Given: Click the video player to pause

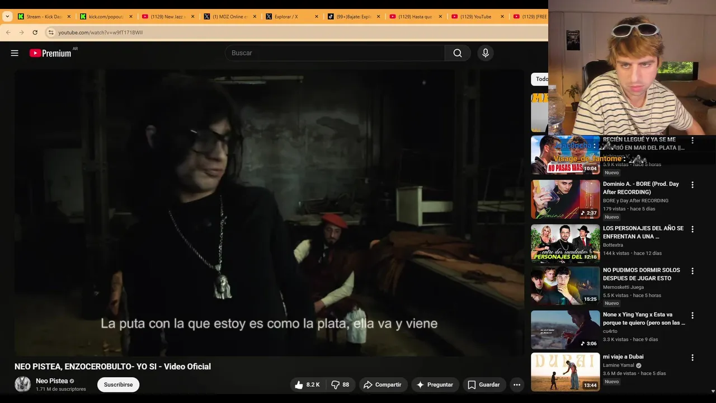Looking at the screenshot, I should (x=269, y=213).
